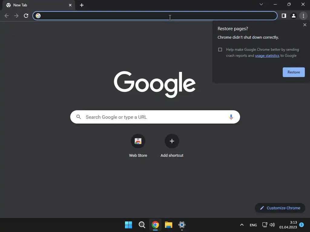Image resolution: width=310 pixels, height=232 pixels.
Task: Click the Customize Chrome button
Action: point(280,208)
